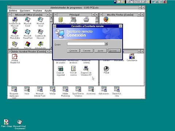Click scroll-up arrow in Principal group
The image size is (175, 131).
(x=97, y=18)
